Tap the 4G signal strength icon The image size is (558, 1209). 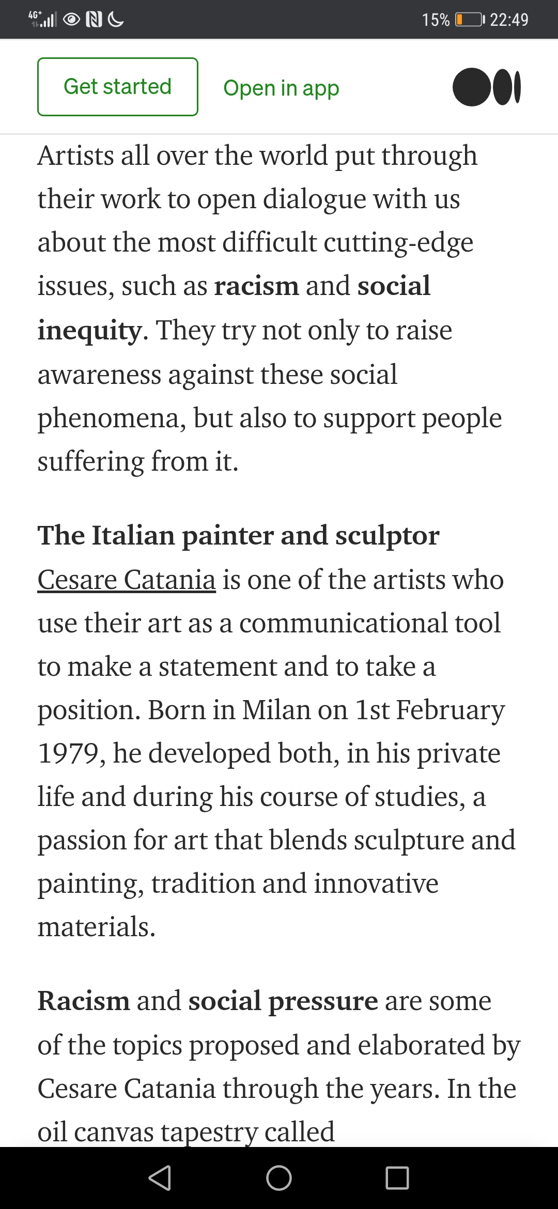pyautogui.click(x=43, y=19)
